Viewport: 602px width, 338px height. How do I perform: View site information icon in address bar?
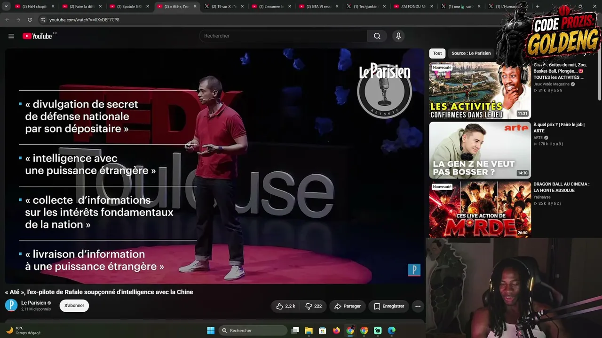[x=43, y=20]
